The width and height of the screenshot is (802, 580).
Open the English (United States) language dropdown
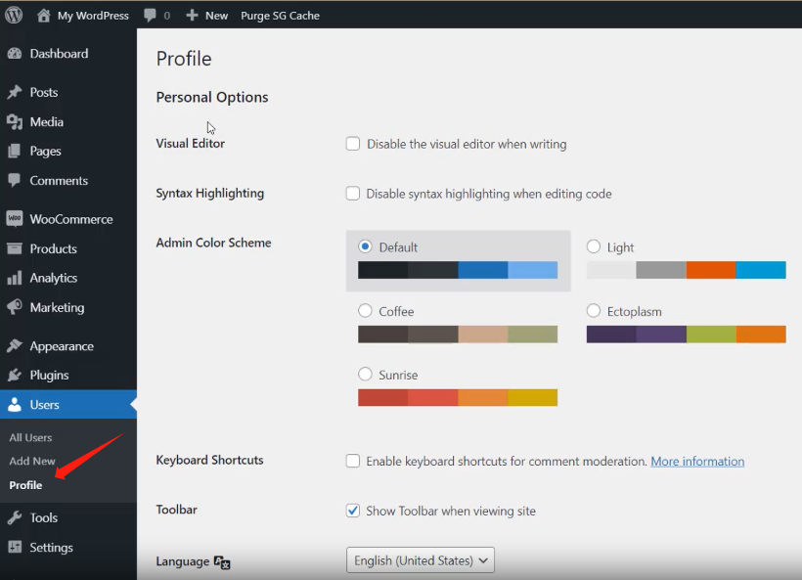pos(421,560)
